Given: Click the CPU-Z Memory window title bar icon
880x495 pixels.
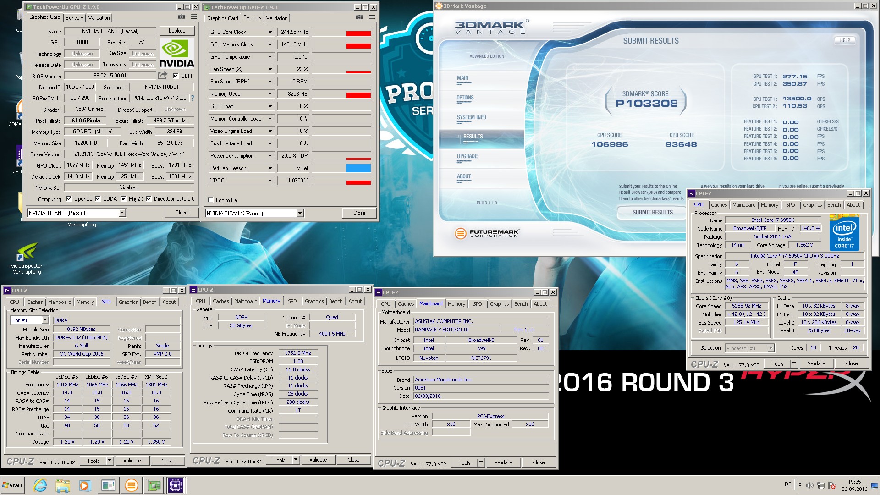Looking at the screenshot, I should point(193,290).
